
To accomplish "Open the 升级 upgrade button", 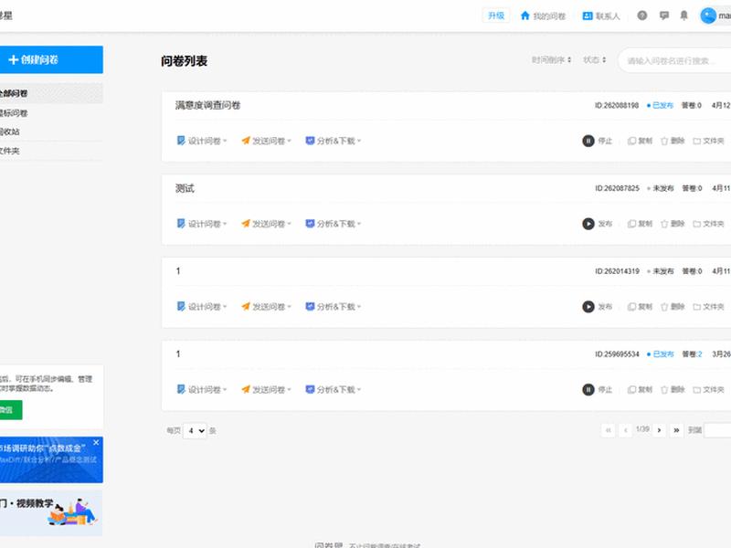I will pyautogui.click(x=495, y=16).
